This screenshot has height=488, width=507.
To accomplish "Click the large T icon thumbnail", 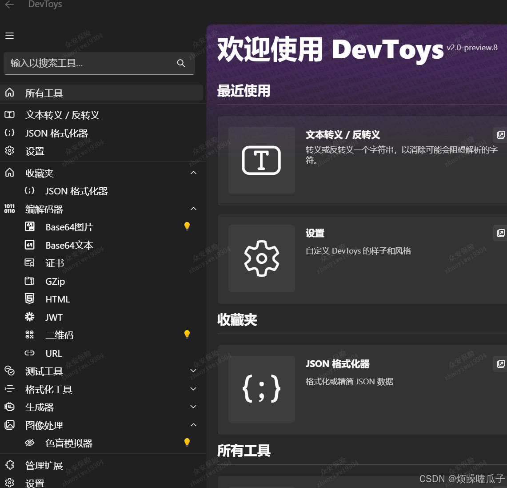I will (x=262, y=160).
